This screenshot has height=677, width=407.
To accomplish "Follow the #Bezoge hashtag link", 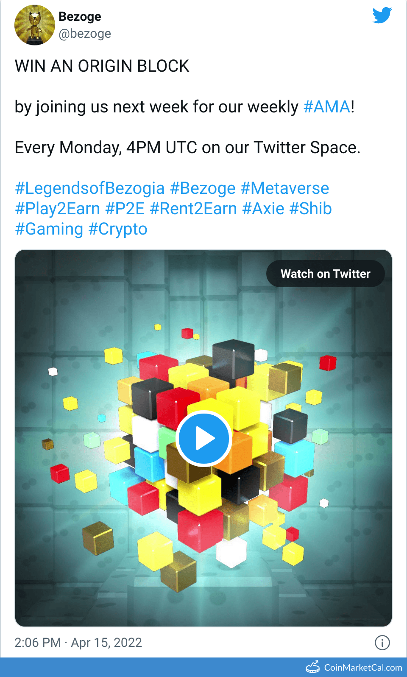I will [203, 188].
